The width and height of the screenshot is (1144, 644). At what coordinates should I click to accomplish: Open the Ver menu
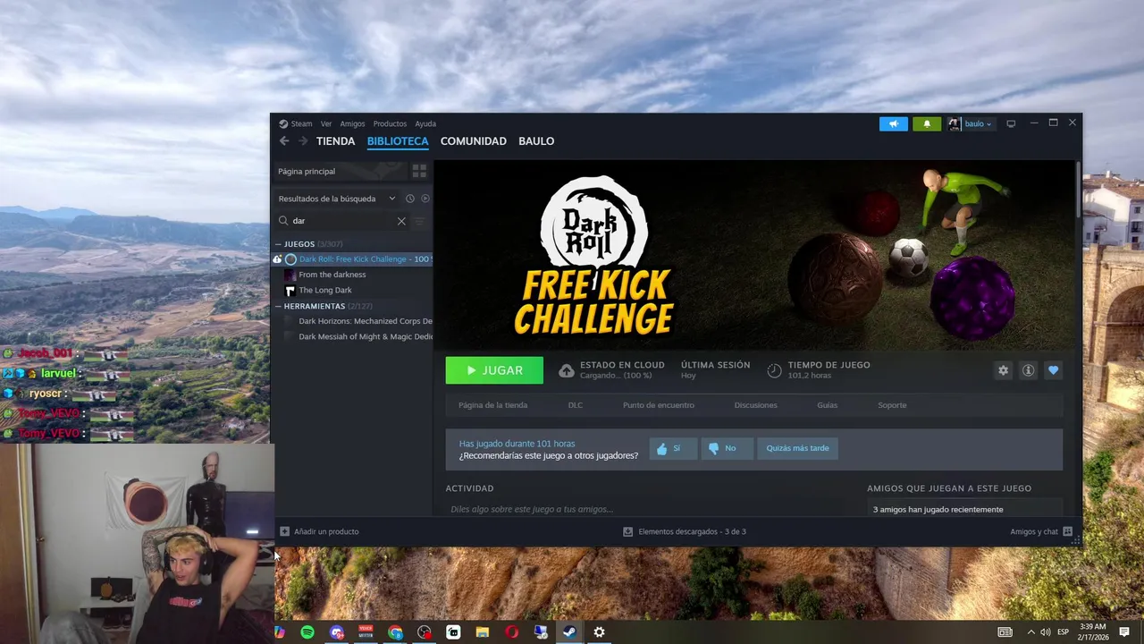point(326,124)
